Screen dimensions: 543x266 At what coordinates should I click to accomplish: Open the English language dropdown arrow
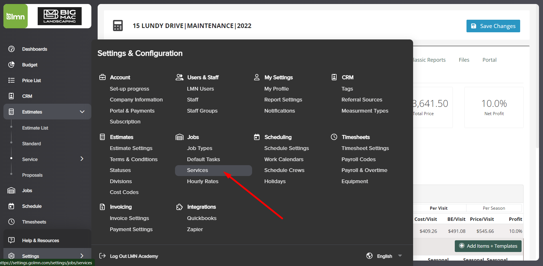pyautogui.click(x=400, y=256)
